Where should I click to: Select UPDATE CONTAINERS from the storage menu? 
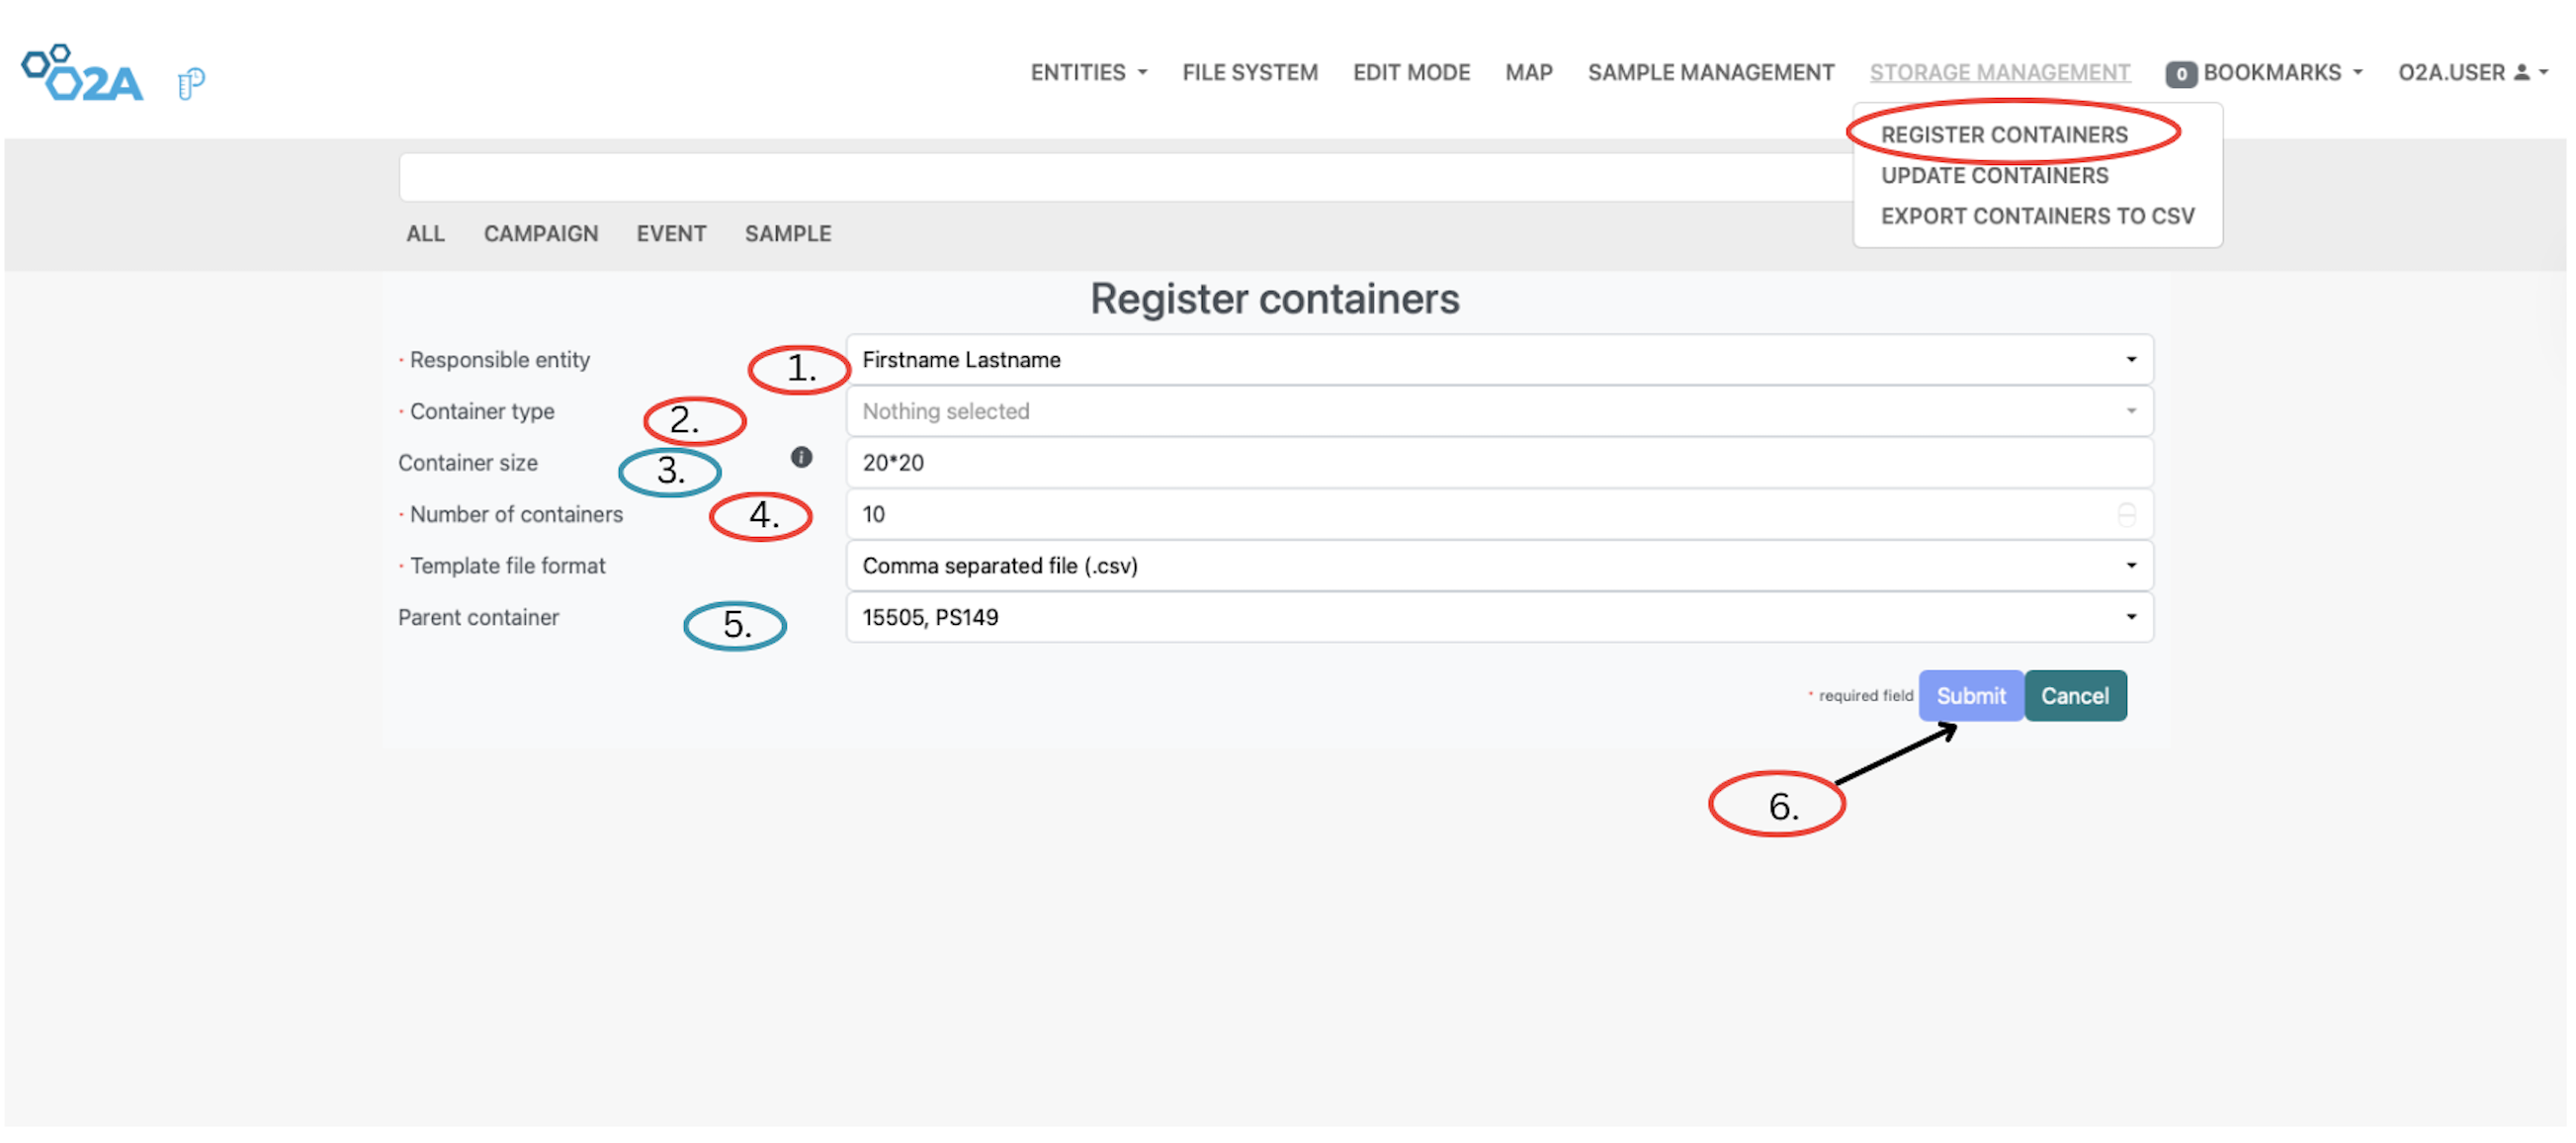(x=1995, y=175)
